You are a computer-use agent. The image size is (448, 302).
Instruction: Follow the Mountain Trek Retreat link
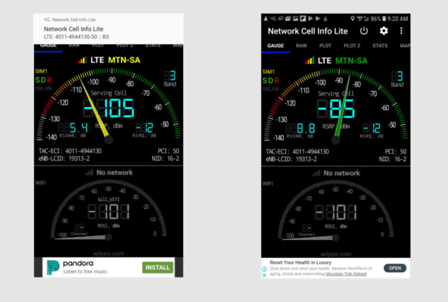346,274
